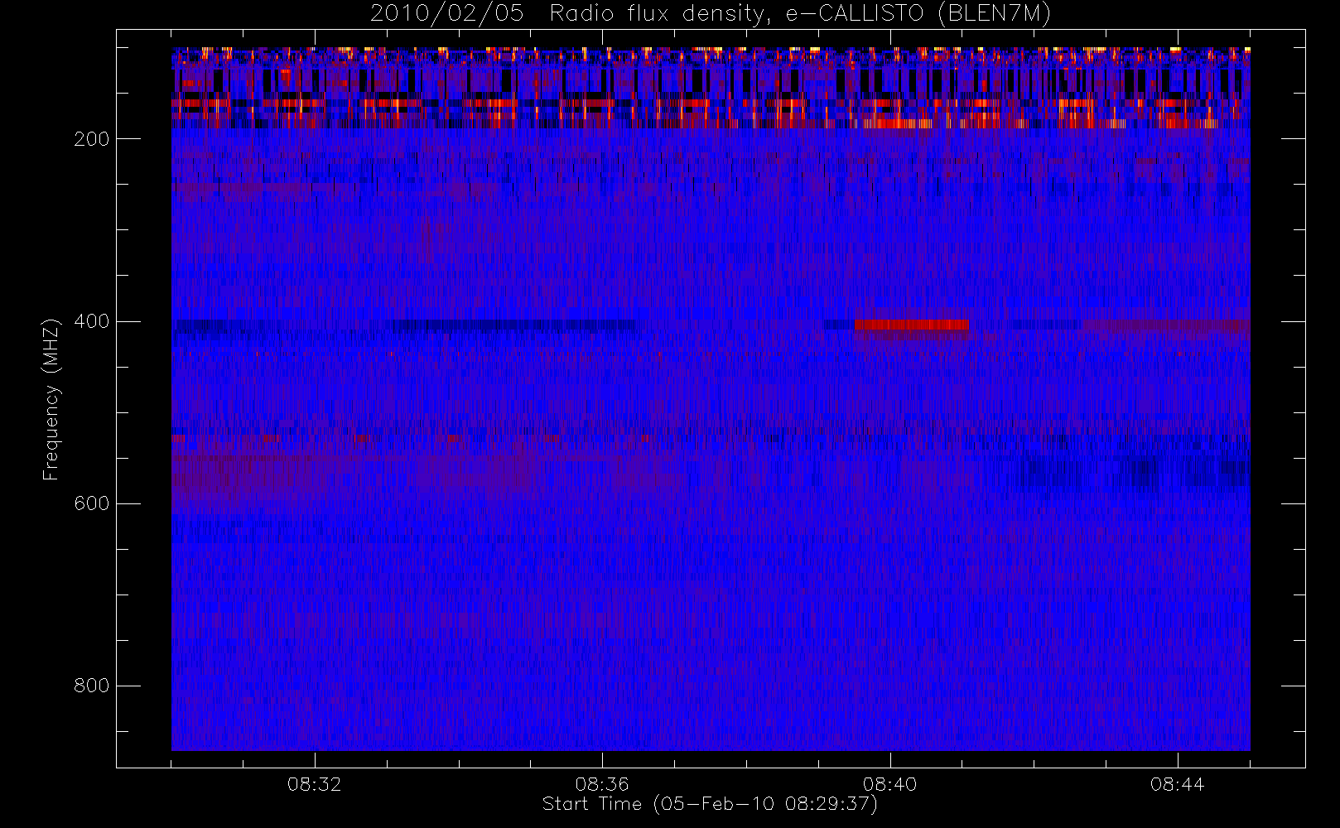This screenshot has width=1340, height=828.
Task: Click the '800' frequency tick label
Action: 92,686
